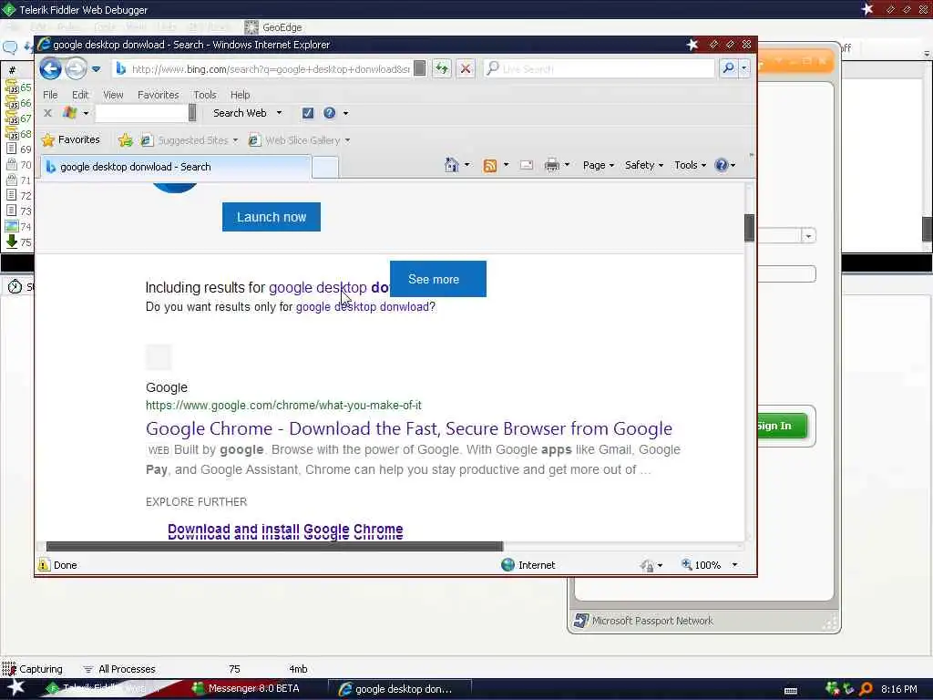Viewport: 933px width, 700px height.
Task: Expand the Search Web dropdown arrow
Action: pos(279,112)
